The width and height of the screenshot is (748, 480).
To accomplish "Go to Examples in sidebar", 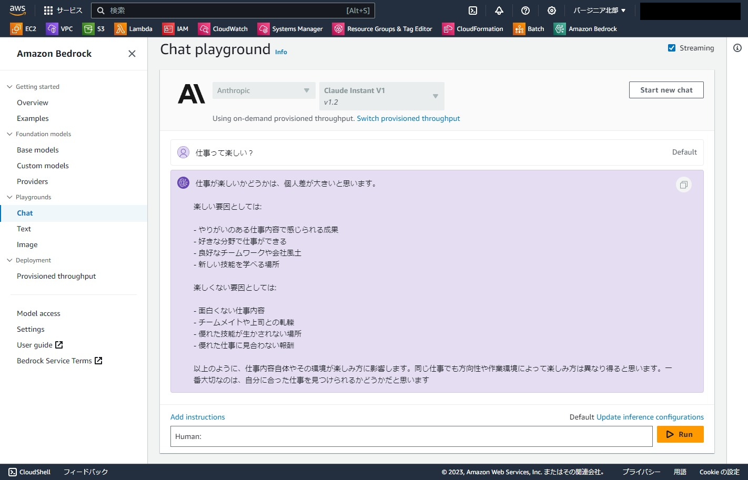I will (x=33, y=118).
